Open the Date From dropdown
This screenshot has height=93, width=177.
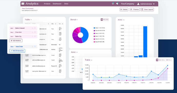click(161, 60)
